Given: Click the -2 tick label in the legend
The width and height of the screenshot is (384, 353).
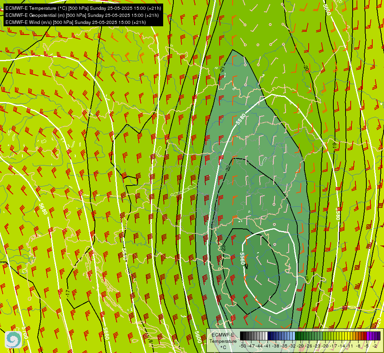Looking at the screenshot, I should click(x=375, y=346).
